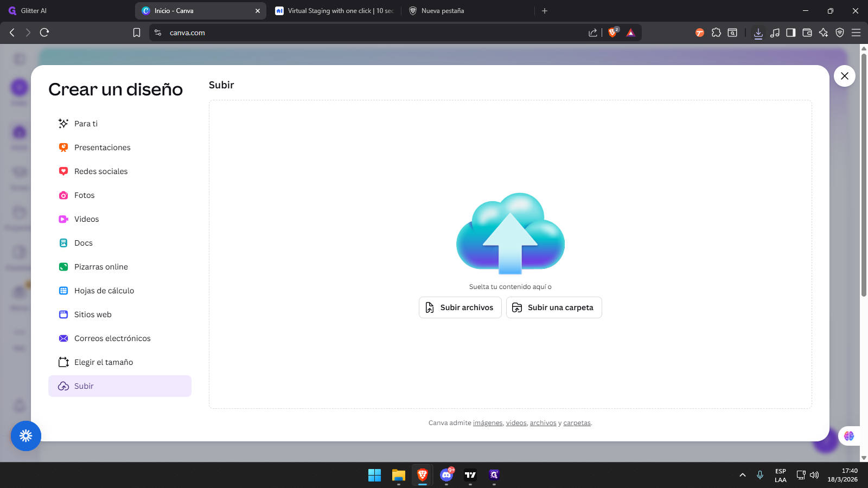Close the Crear un diseño dialog

(x=844, y=76)
